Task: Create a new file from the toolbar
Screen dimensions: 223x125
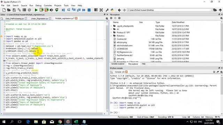Action: [x=4, y=10]
